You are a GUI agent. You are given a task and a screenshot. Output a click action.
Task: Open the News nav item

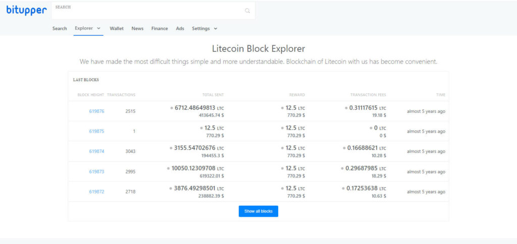click(x=137, y=29)
